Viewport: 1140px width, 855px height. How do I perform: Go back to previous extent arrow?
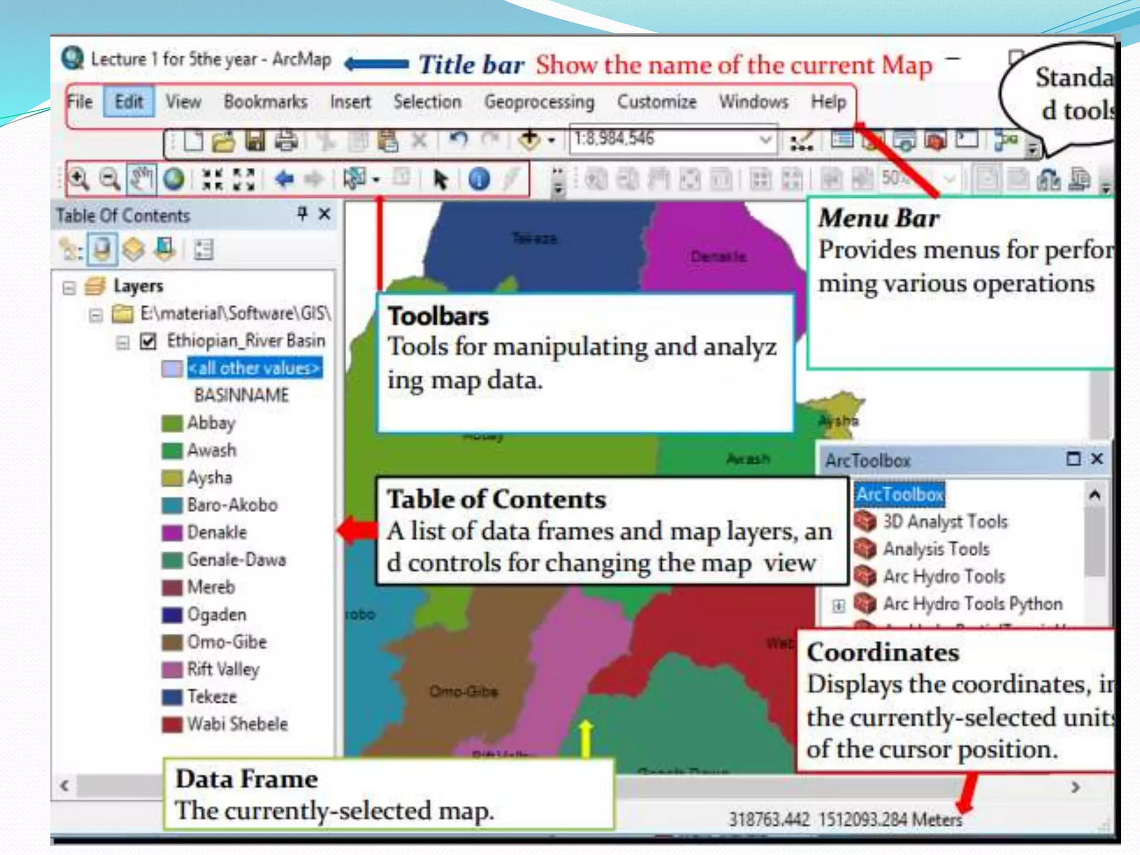coord(284,179)
